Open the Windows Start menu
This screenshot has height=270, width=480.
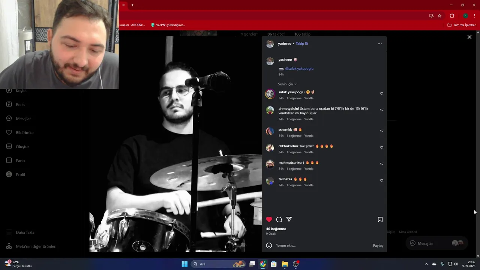pyautogui.click(x=184, y=264)
